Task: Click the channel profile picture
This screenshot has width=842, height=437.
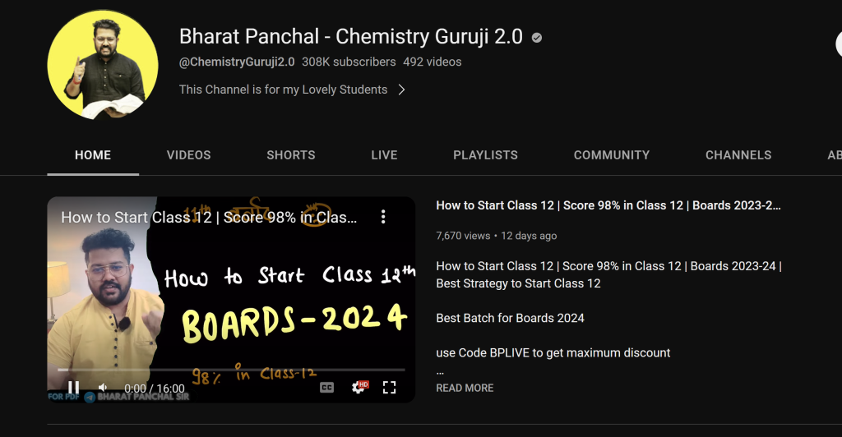Action: tap(103, 64)
